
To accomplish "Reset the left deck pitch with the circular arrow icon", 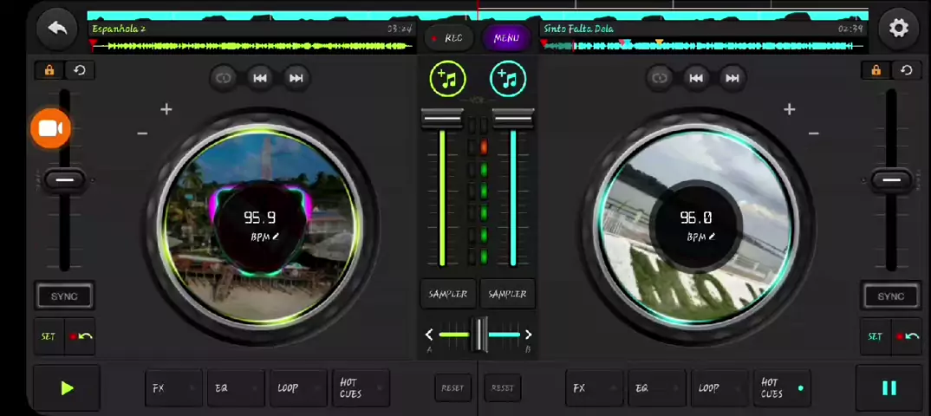I will pos(80,70).
